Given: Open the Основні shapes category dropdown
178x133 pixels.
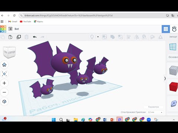Looking at the screenshot, I should 173,57.
